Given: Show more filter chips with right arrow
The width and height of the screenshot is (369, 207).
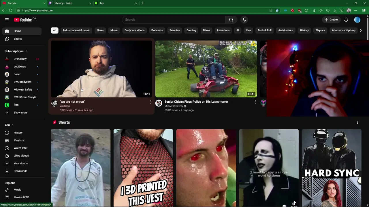Looking at the screenshot, I should (361, 30).
